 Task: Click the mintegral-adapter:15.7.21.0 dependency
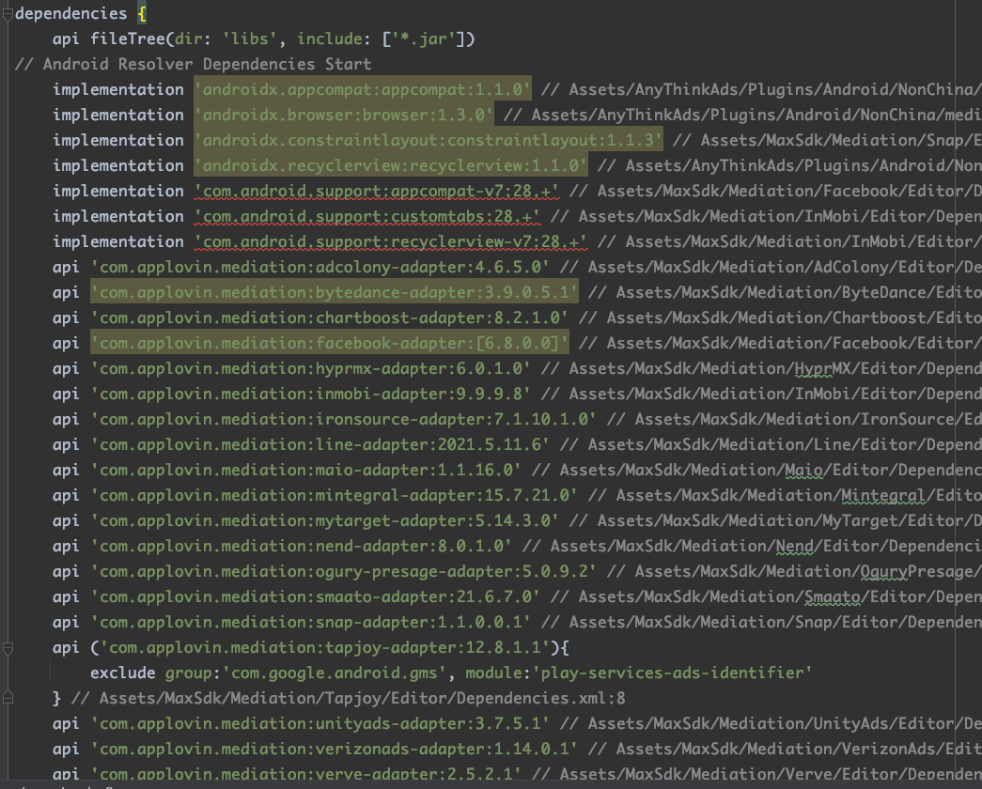tap(335, 495)
